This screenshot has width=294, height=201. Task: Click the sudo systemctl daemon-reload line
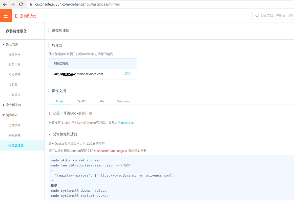79,191
